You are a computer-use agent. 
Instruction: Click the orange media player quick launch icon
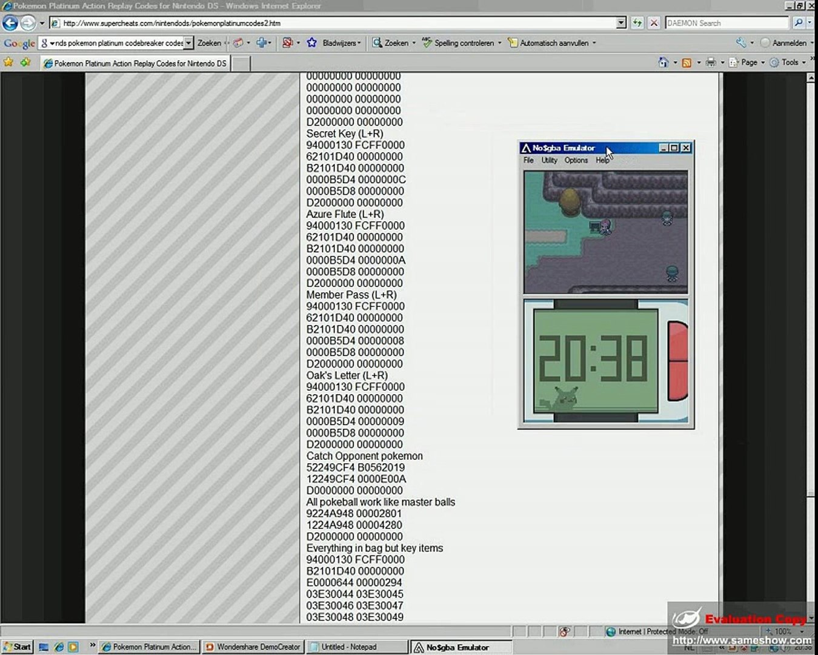click(73, 647)
